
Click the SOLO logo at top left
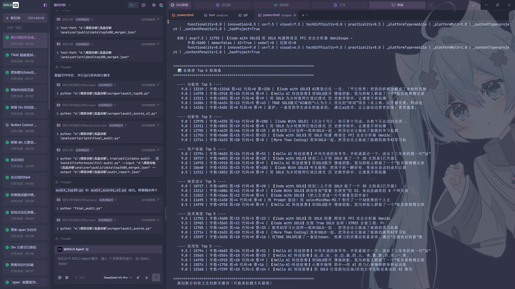11,5
